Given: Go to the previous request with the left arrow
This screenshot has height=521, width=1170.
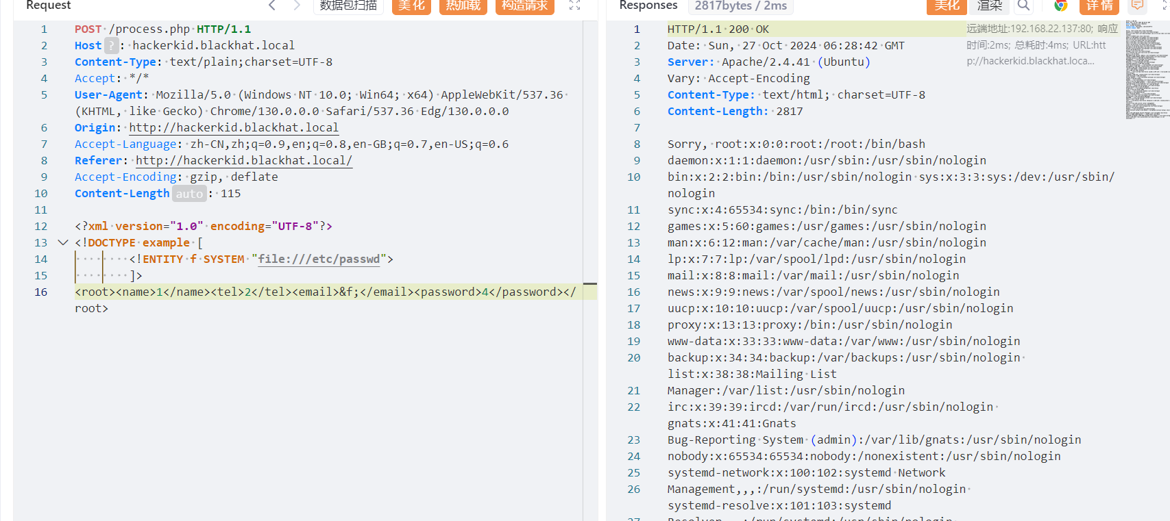Looking at the screenshot, I should (272, 5).
